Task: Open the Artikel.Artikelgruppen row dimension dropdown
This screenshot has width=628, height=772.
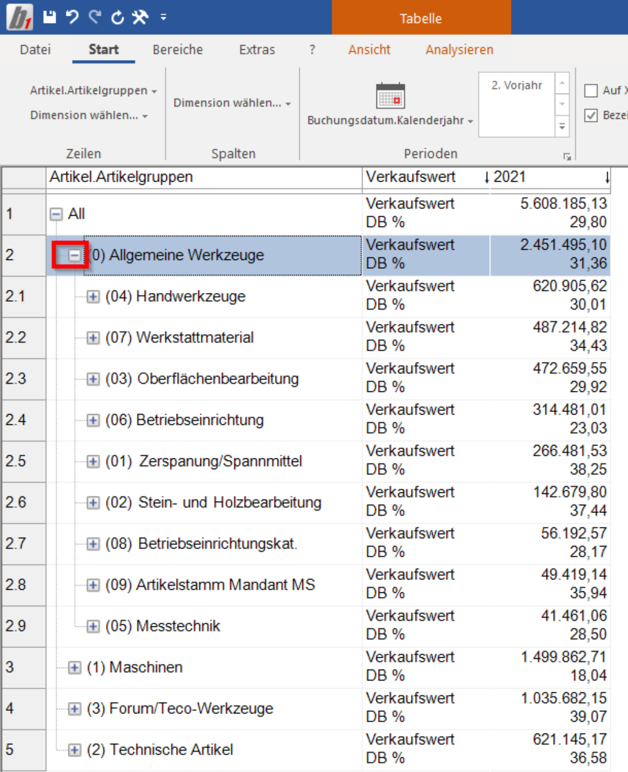Action: point(94,91)
